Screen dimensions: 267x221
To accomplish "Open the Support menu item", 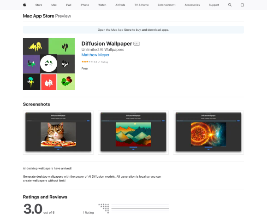I will coord(214,5).
